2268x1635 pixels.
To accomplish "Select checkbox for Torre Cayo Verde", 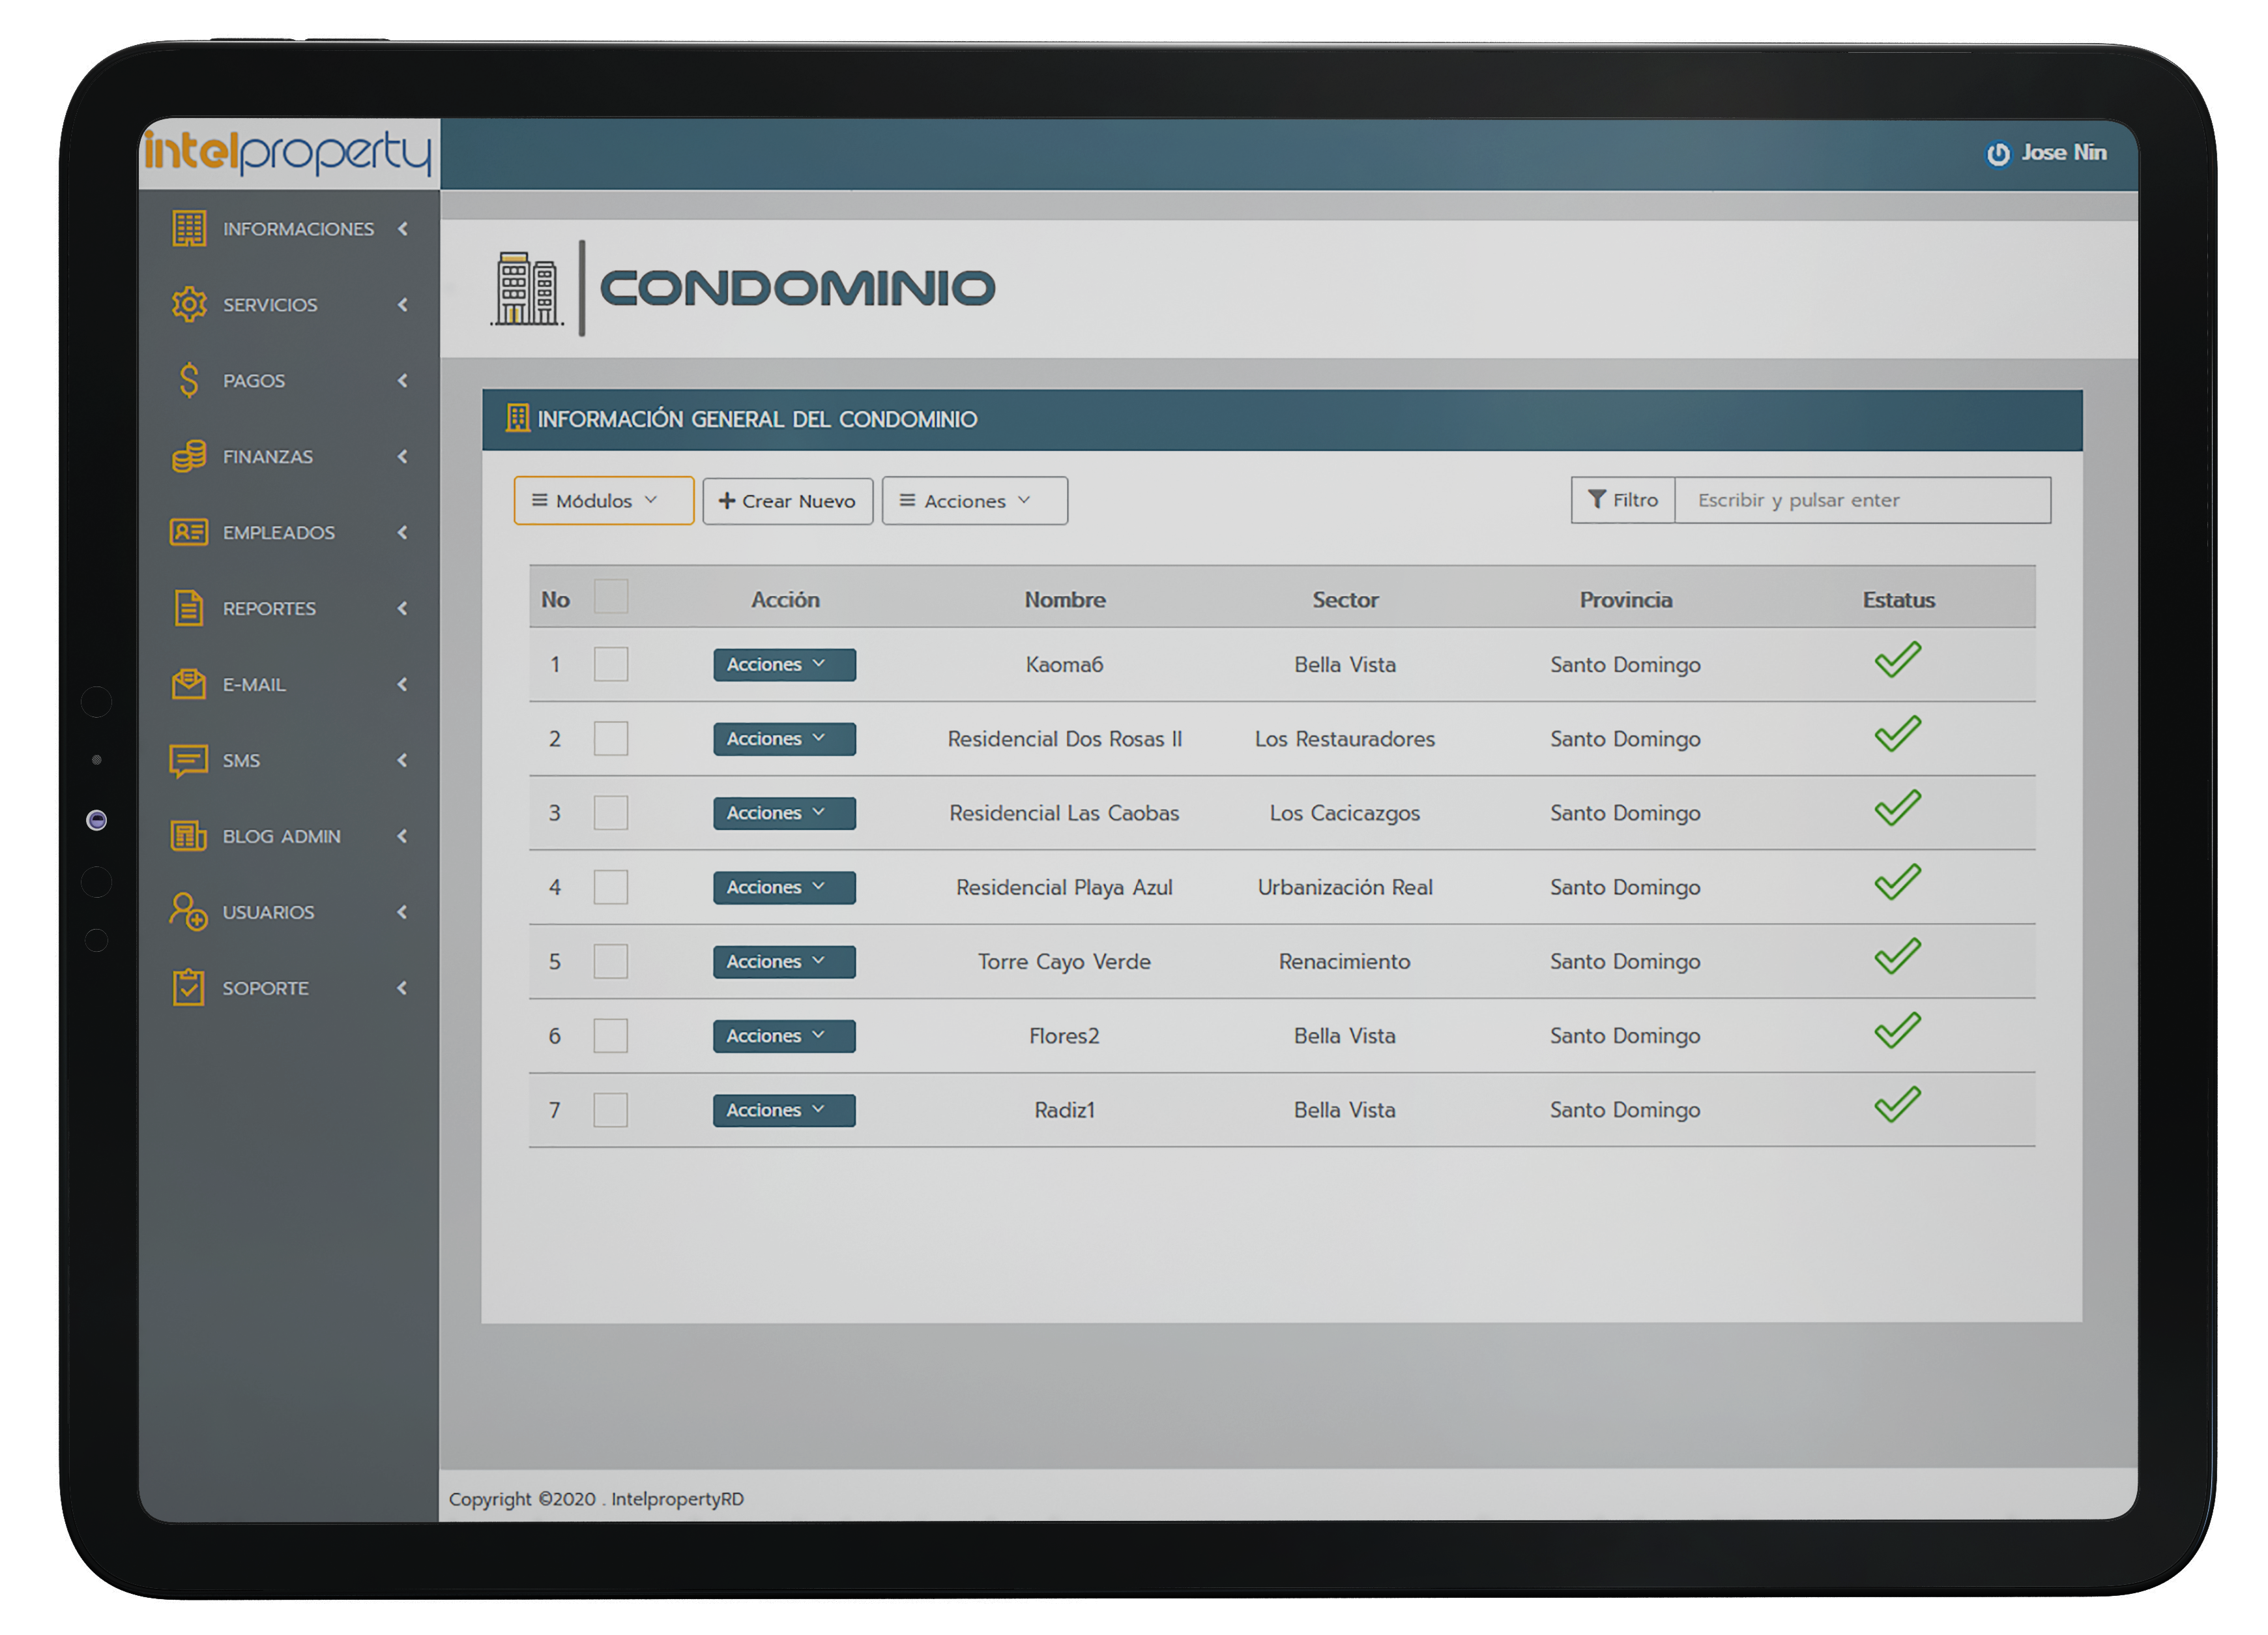I will [610, 961].
